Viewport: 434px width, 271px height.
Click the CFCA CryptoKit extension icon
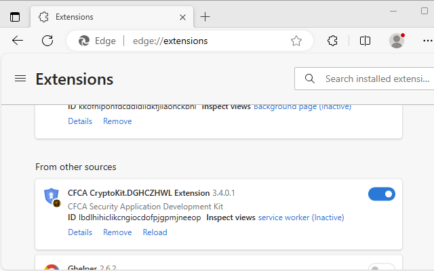pos(52,197)
